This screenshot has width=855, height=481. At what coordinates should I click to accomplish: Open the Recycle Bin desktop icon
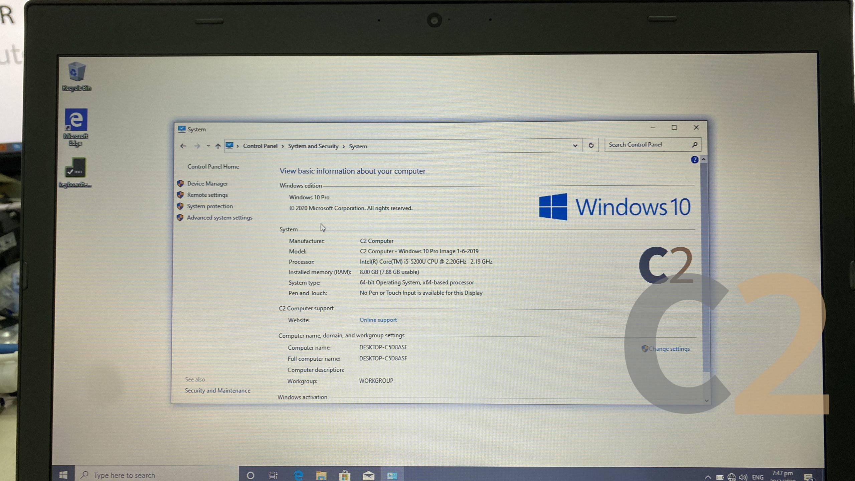tap(76, 76)
